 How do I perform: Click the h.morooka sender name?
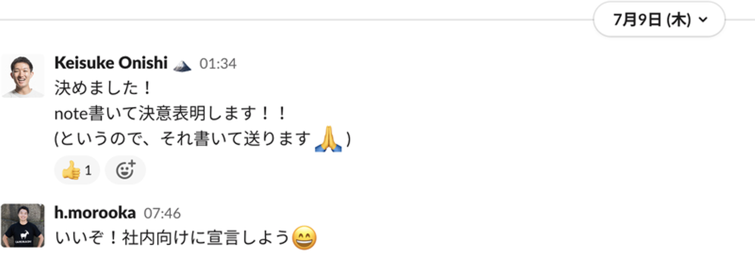tap(95, 213)
